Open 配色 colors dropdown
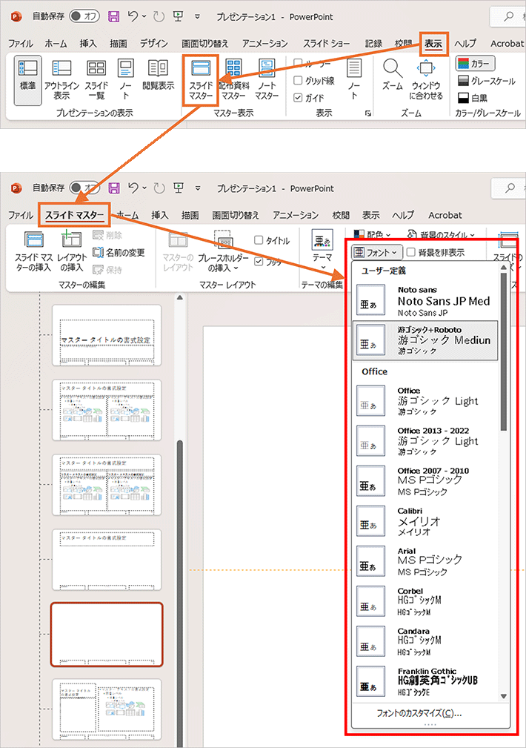526x748 pixels. [373, 234]
